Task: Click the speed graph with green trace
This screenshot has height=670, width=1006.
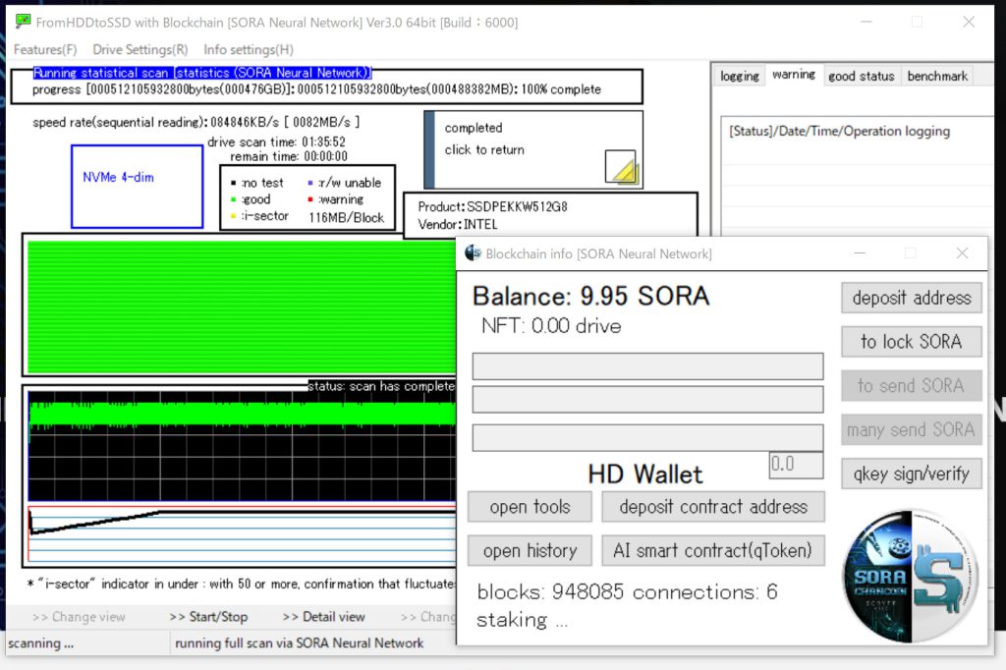Action: [x=242, y=446]
